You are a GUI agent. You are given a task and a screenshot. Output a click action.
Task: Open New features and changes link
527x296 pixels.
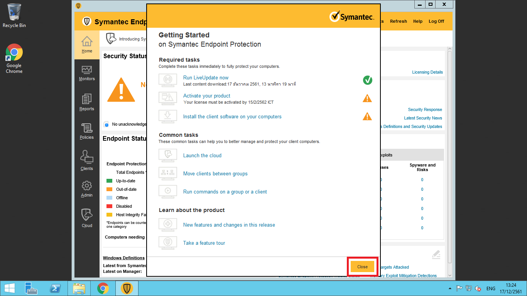(229, 225)
